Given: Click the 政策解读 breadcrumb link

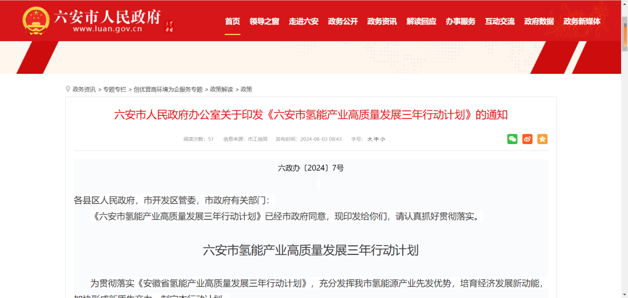Looking at the screenshot, I should click(222, 89).
